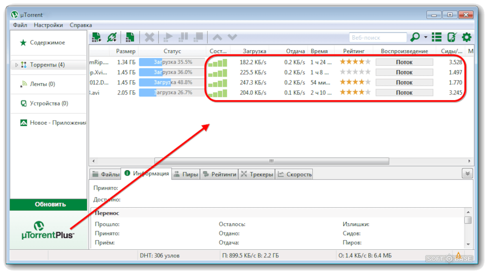Set star rating on second torrent row
This screenshot has width=488, height=274.
[x=355, y=72]
